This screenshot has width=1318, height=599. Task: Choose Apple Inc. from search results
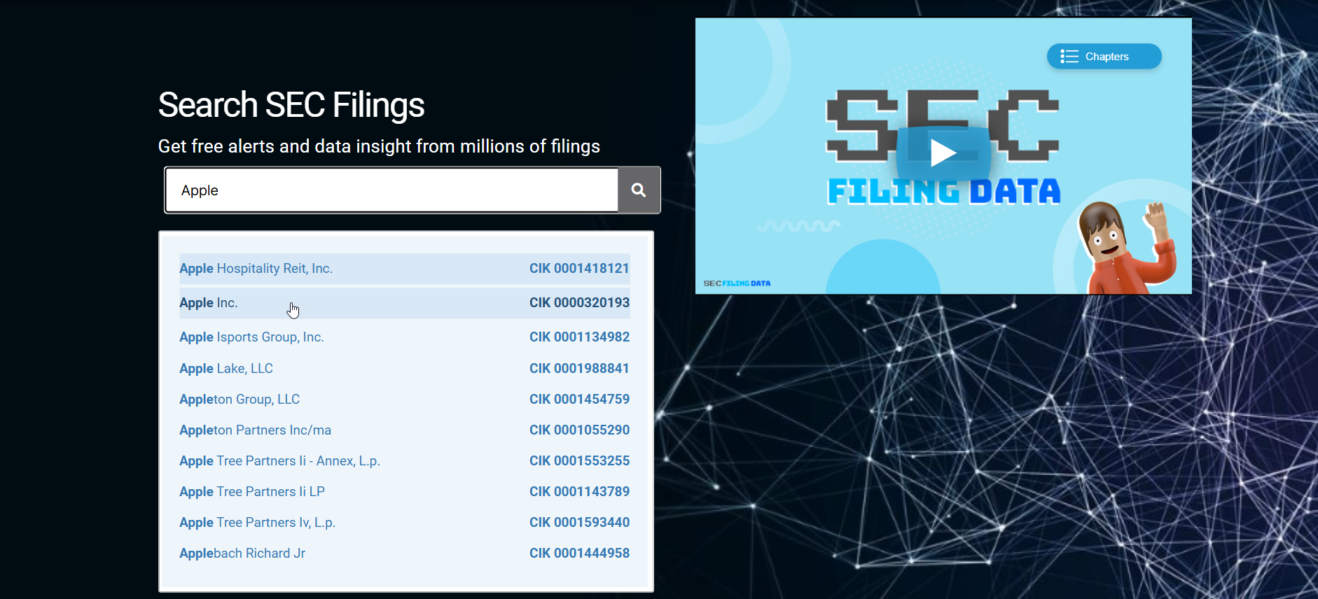(209, 303)
